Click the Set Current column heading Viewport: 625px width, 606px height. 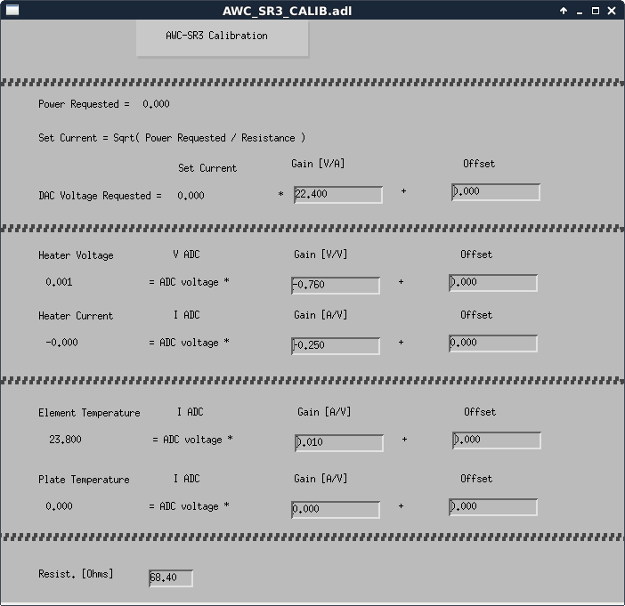pos(207,168)
